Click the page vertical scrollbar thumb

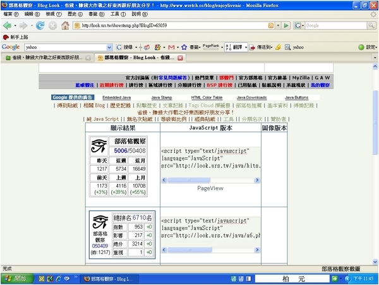[375, 122]
